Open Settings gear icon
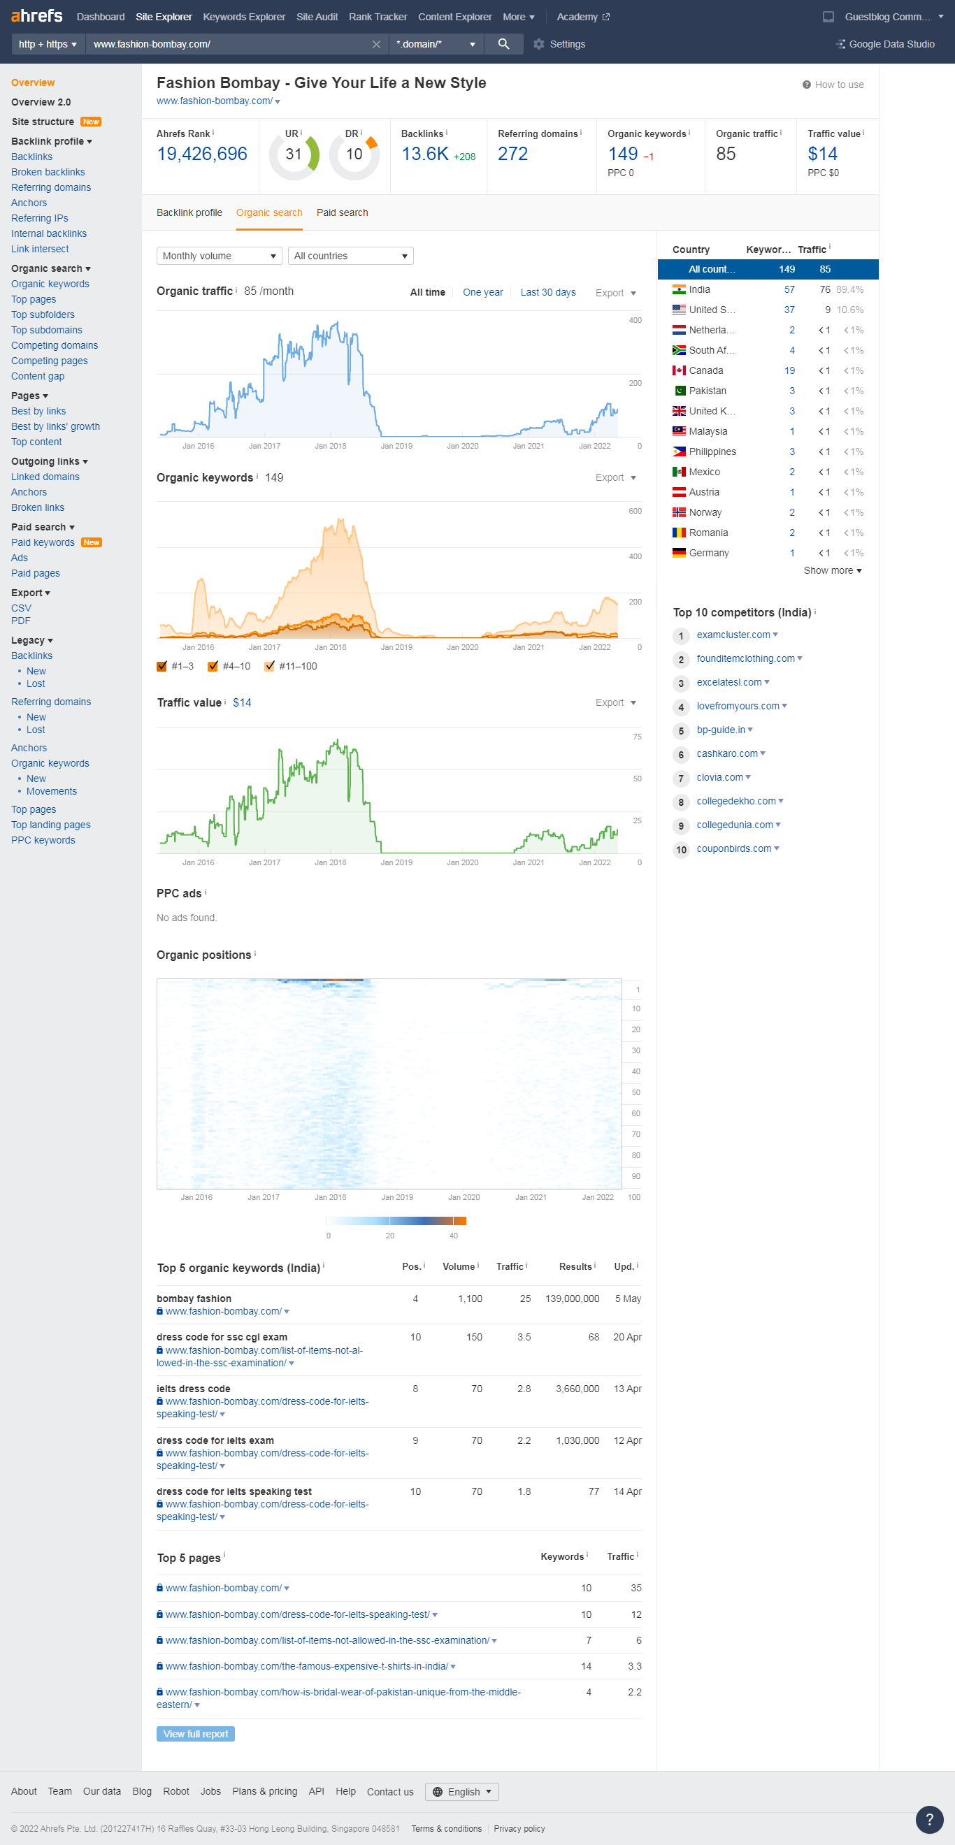This screenshot has height=1845, width=955. 539,45
